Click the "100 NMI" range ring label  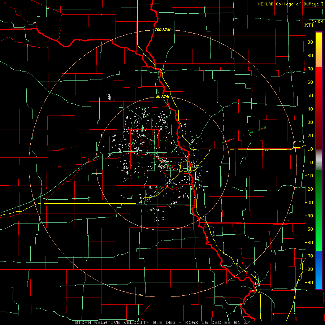(x=162, y=30)
